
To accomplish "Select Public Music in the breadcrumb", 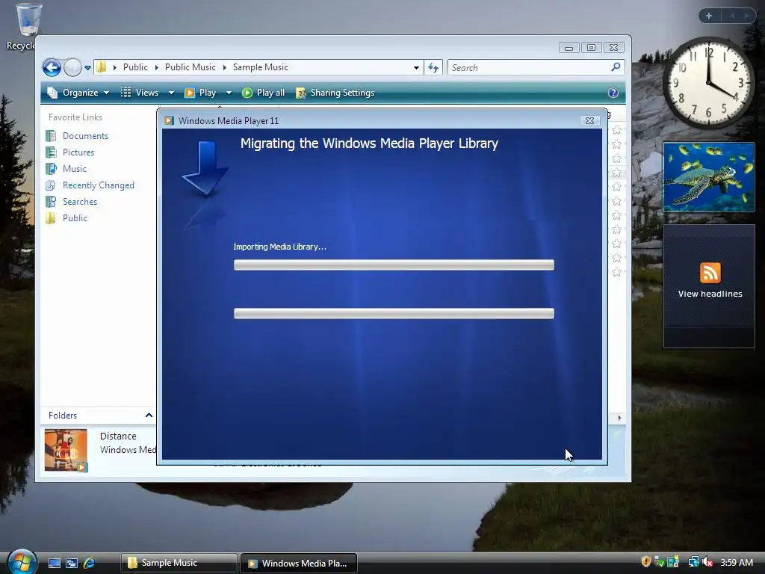I will pos(190,67).
